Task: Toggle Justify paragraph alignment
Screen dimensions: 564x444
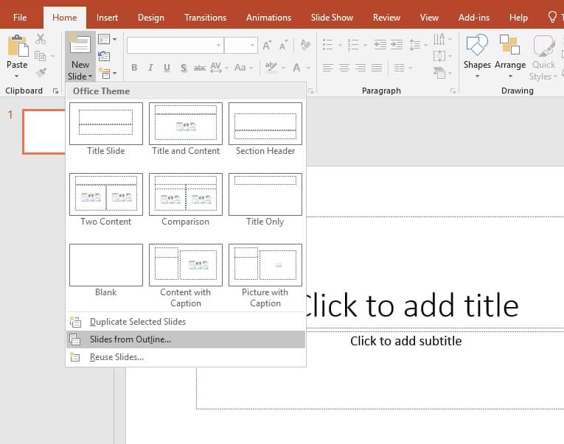Action: [x=377, y=68]
